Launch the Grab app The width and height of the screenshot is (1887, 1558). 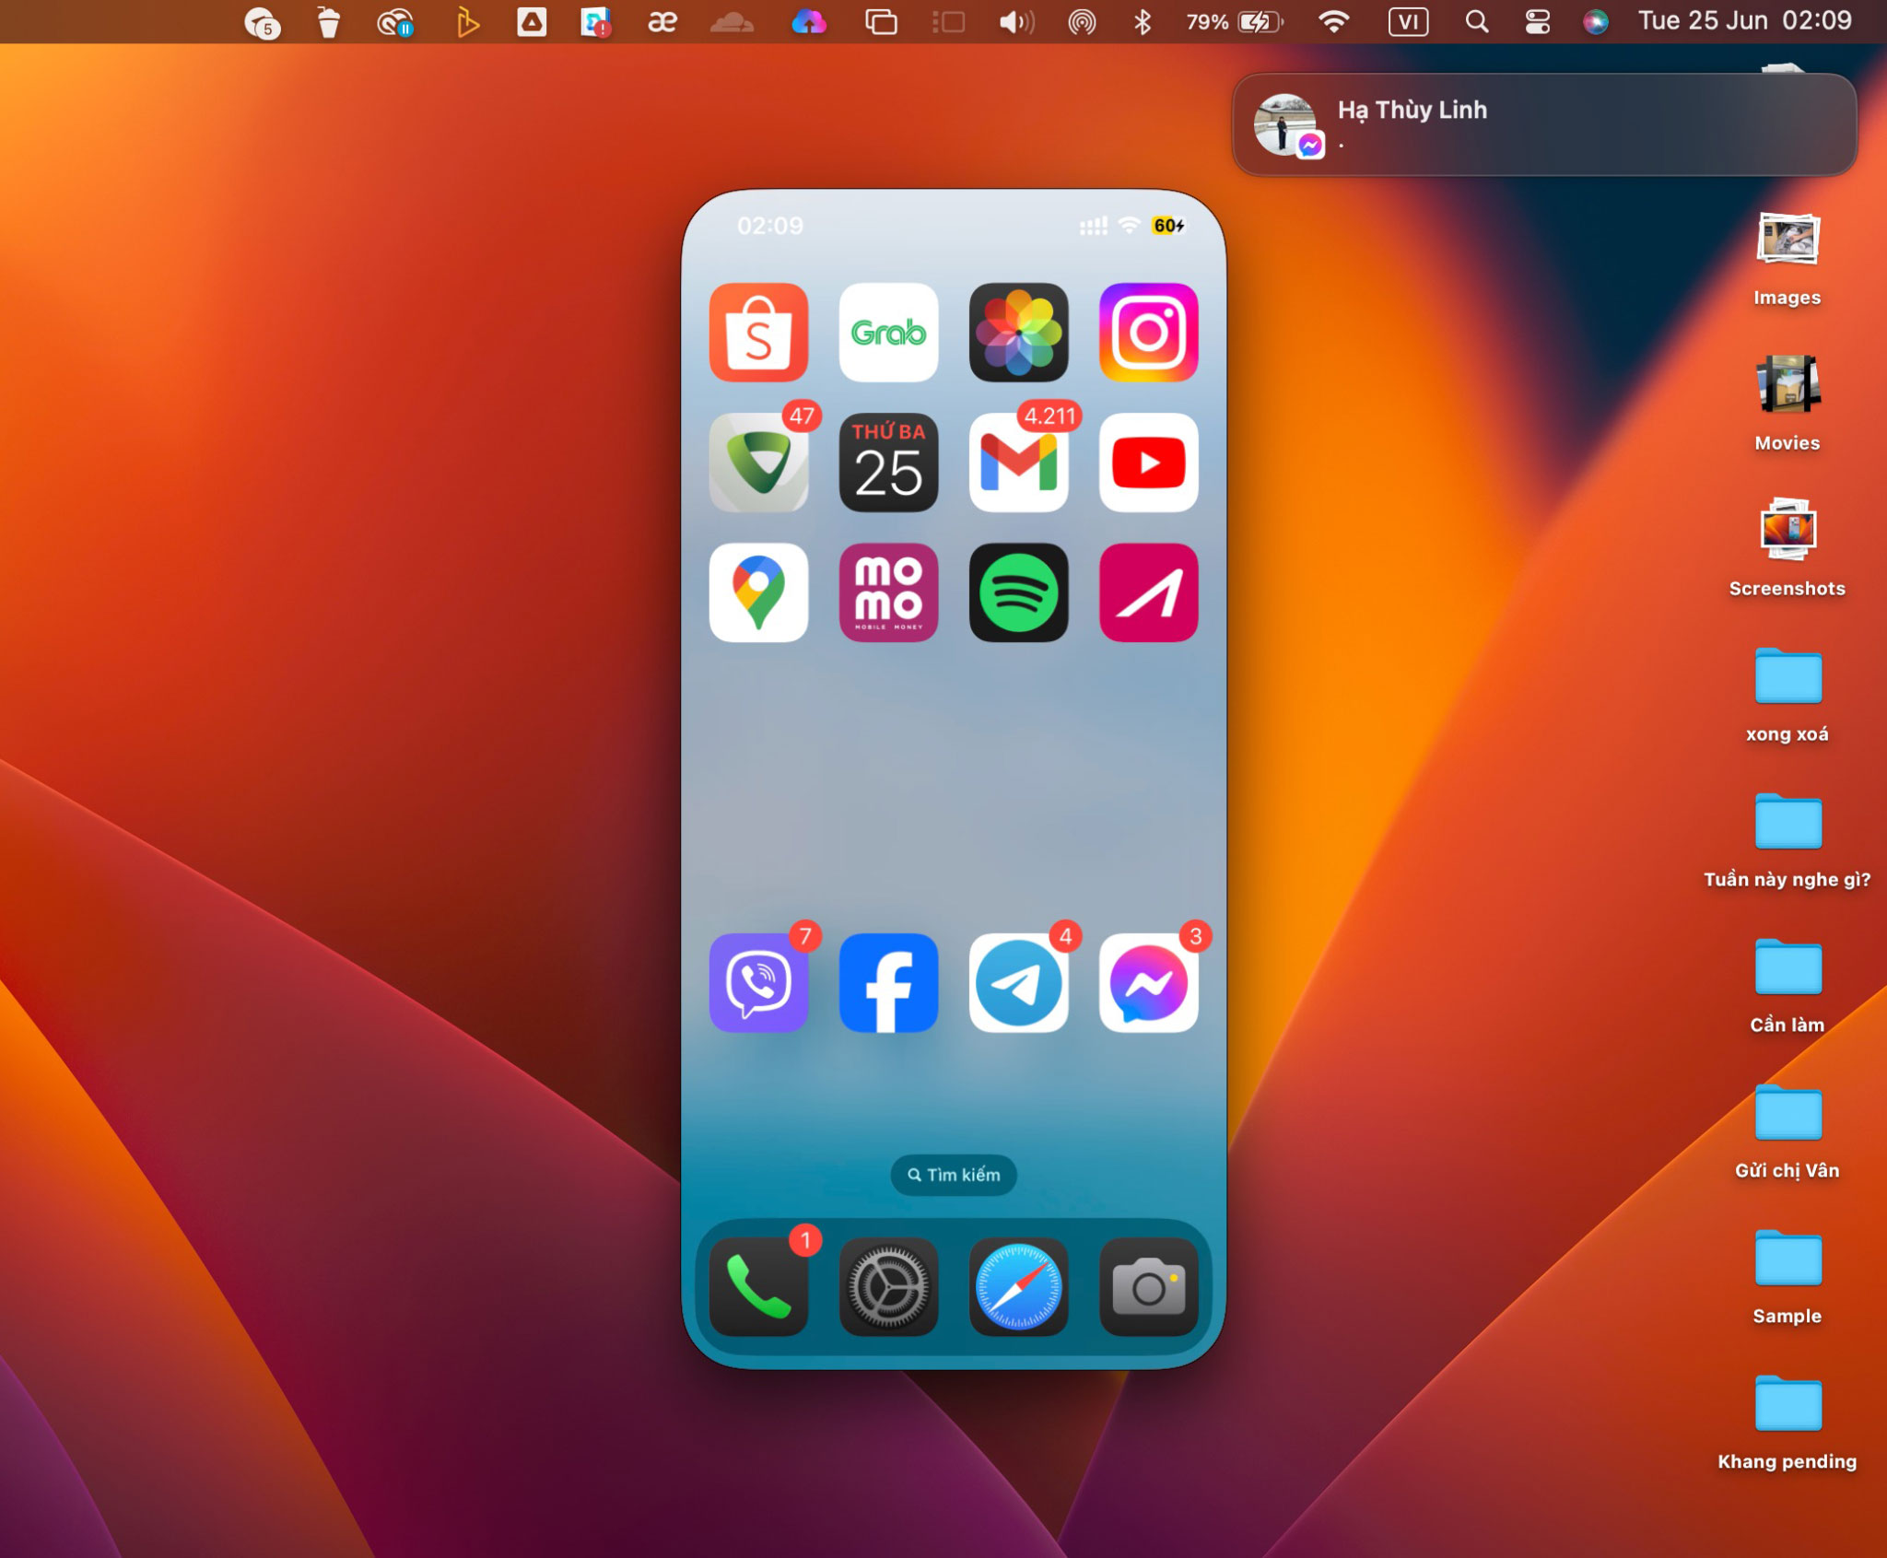coord(888,333)
